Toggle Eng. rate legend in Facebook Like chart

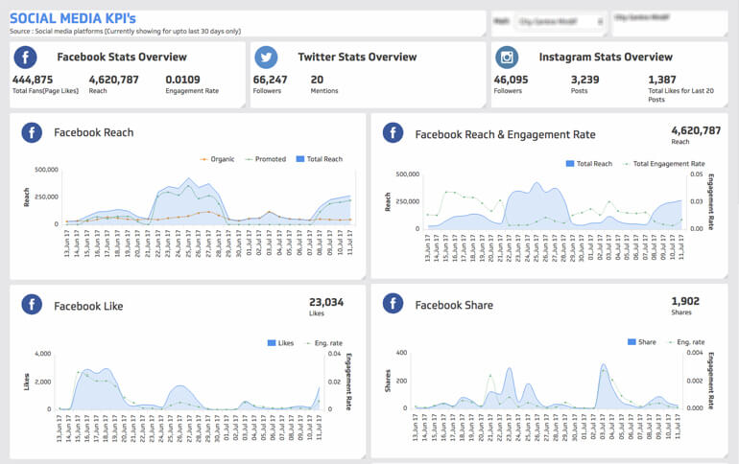[x=323, y=343]
